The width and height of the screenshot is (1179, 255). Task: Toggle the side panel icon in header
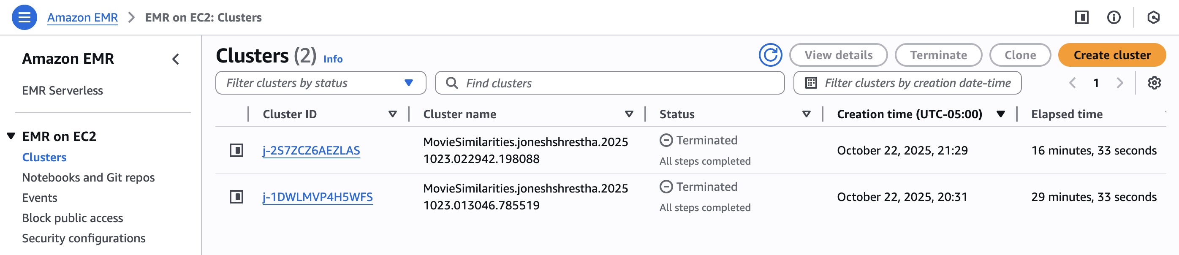(1081, 17)
